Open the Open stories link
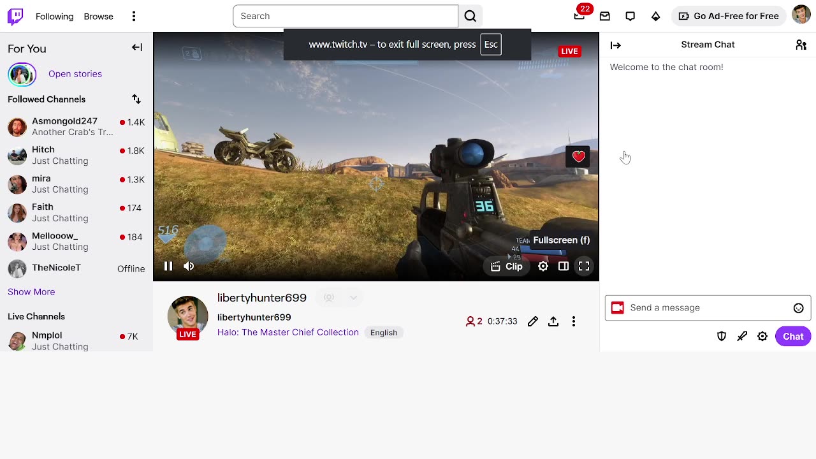The image size is (816, 459). coord(75,74)
